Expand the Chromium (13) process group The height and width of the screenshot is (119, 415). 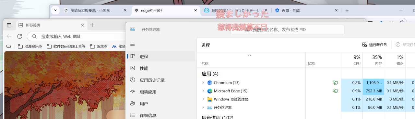pyautogui.click(x=203, y=83)
